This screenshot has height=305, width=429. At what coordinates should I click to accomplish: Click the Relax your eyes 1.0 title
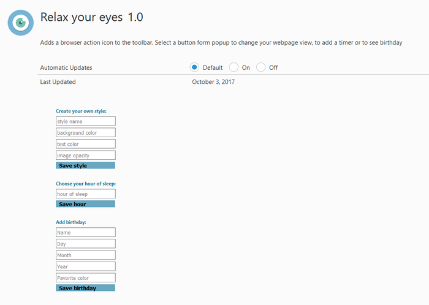click(x=92, y=17)
